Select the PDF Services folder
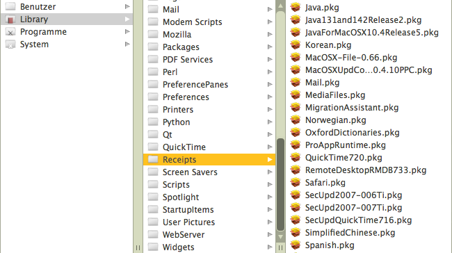 pos(209,59)
